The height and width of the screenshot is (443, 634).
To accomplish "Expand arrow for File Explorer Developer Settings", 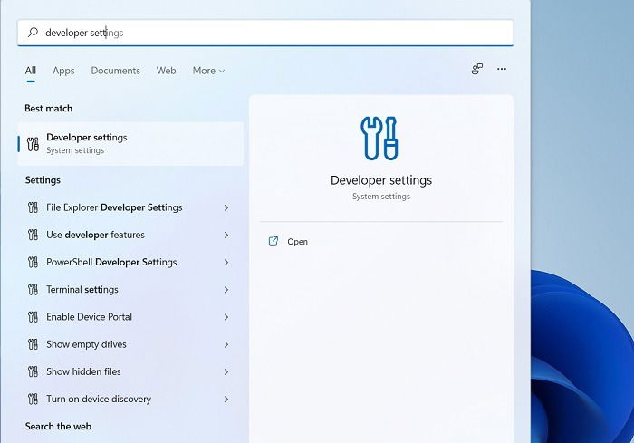I will 226,207.
